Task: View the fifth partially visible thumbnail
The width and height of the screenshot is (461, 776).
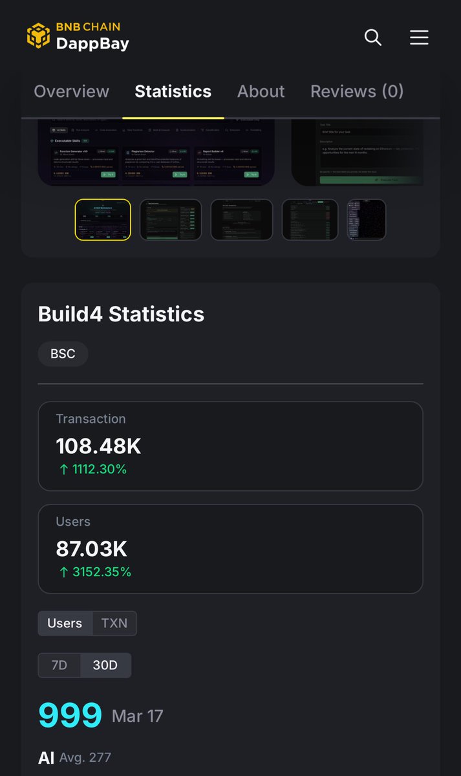Action: (x=367, y=220)
